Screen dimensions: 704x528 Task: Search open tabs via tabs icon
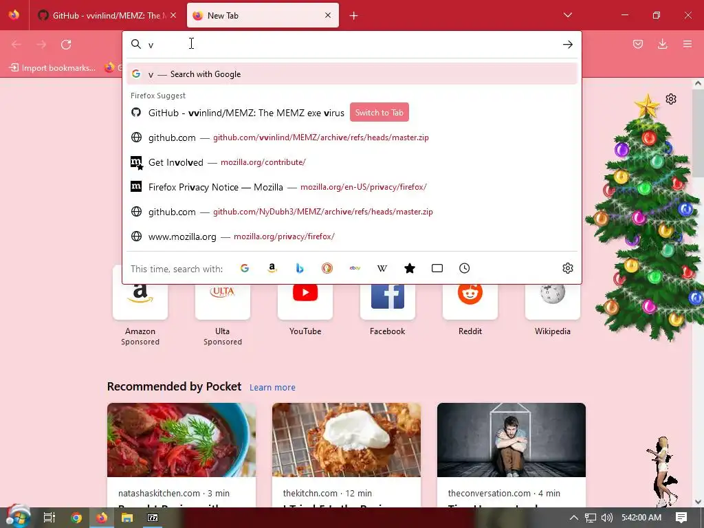pyautogui.click(x=437, y=269)
